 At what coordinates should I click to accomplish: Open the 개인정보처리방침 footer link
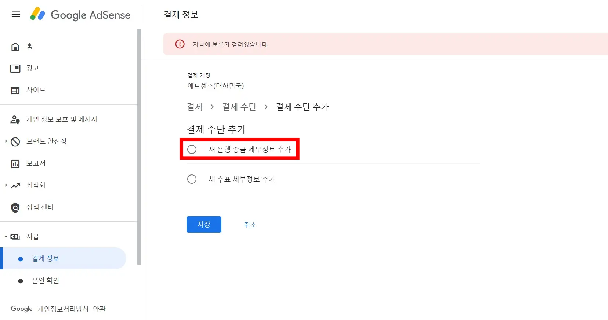[x=62, y=309]
